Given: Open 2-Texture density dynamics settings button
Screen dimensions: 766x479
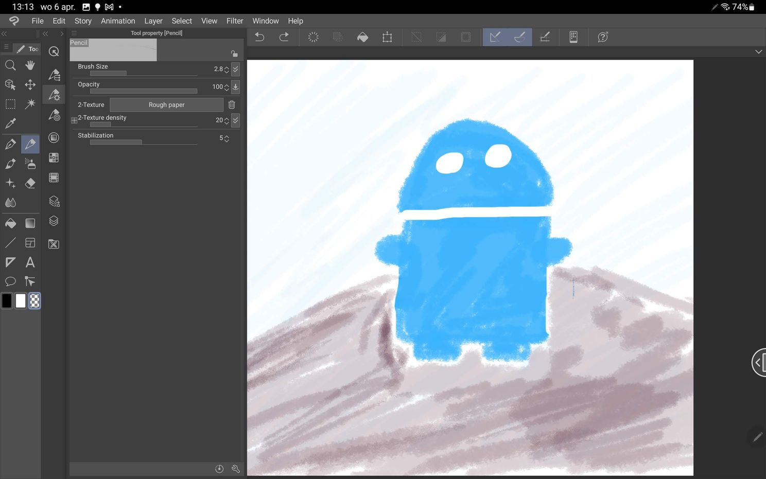Looking at the screenshot, I should click(x=235, y=120).
